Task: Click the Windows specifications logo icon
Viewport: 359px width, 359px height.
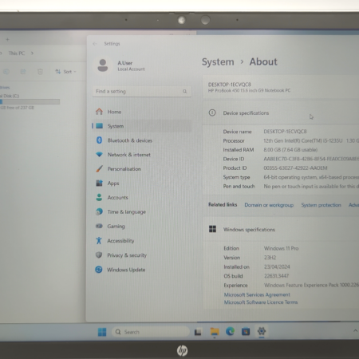Action: [212, 229]
